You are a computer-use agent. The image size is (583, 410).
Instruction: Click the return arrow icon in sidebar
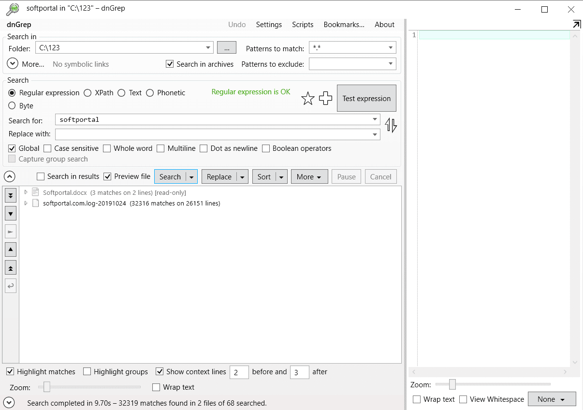pos(11,286)
